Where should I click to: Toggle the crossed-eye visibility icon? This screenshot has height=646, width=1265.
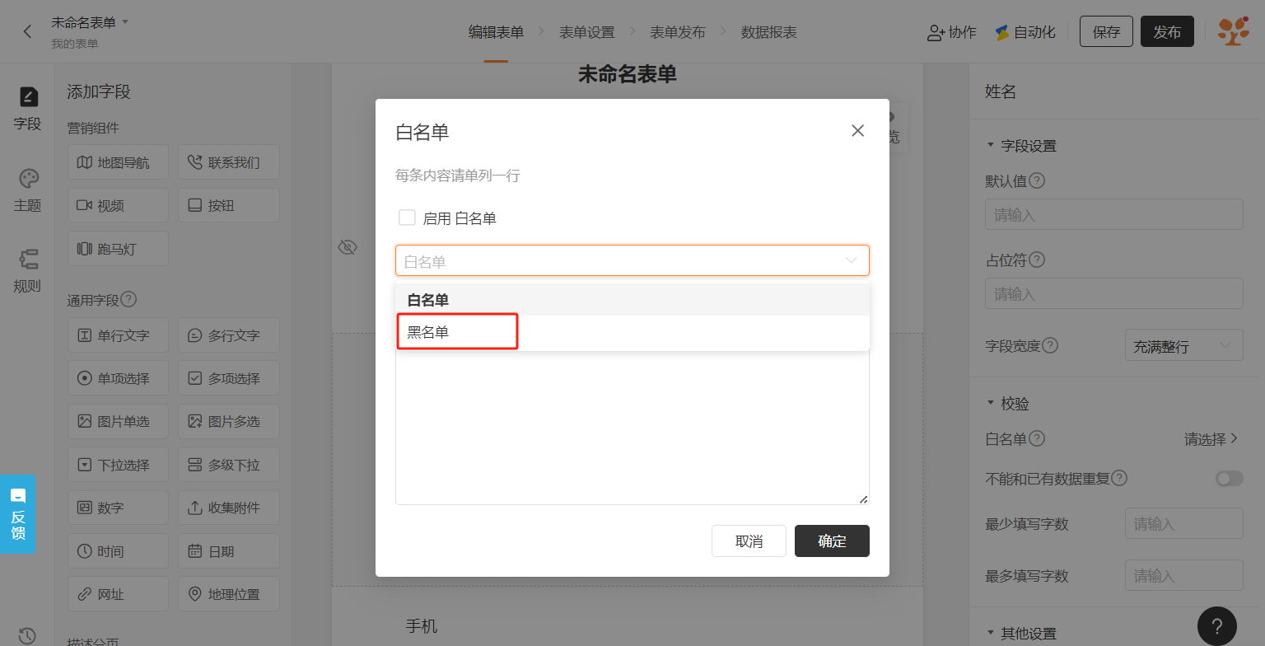pos(348,247)
